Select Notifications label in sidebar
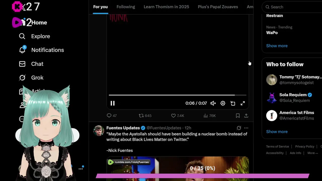Screen dimensions: 322x181 click(x=48, y=50)
